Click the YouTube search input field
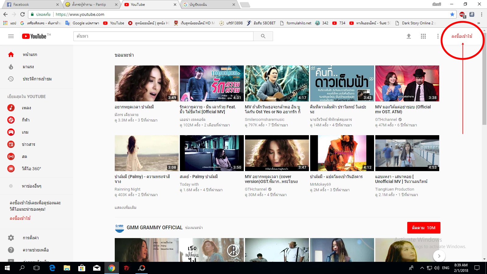 click(163, 36)
